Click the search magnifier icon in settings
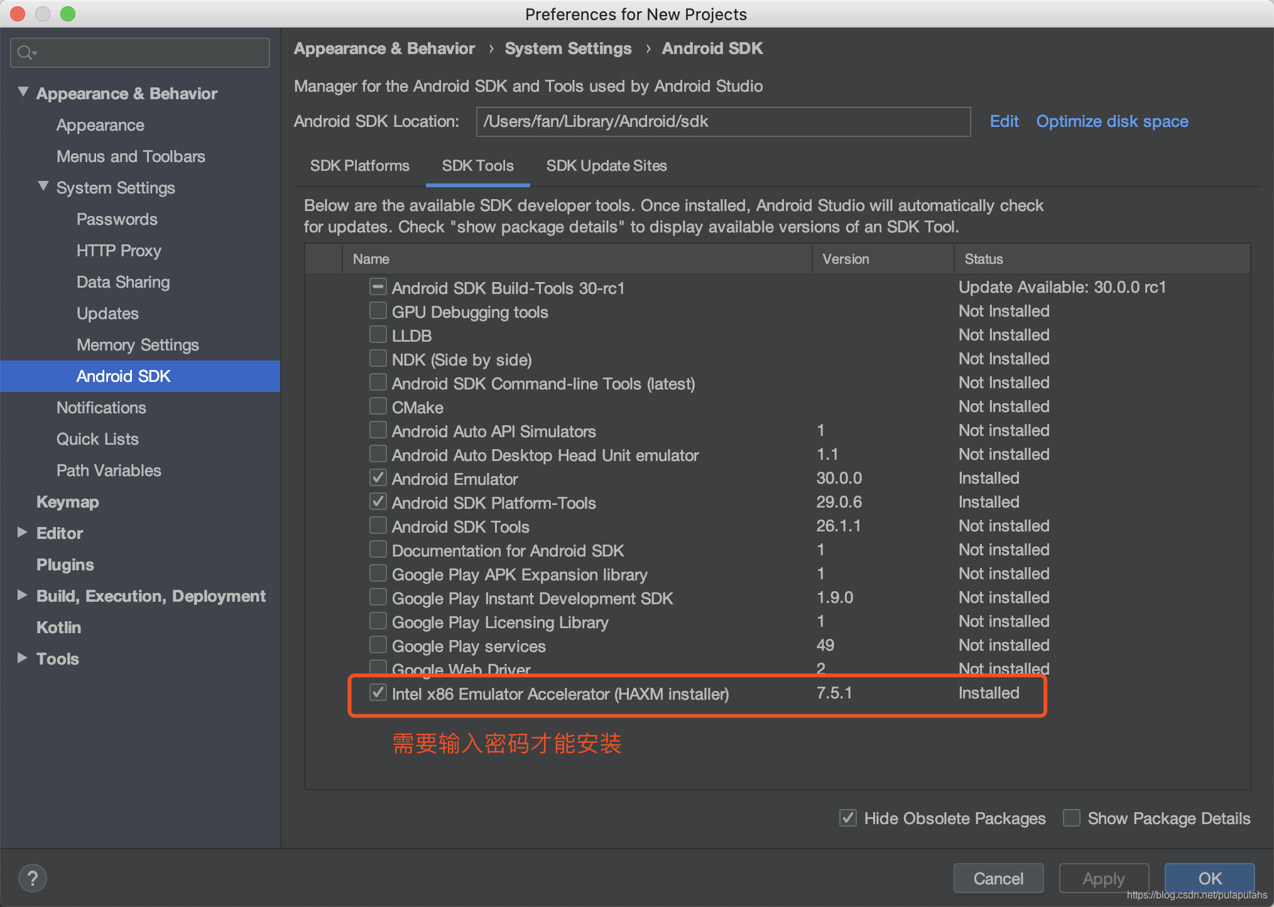 point(27,53)
